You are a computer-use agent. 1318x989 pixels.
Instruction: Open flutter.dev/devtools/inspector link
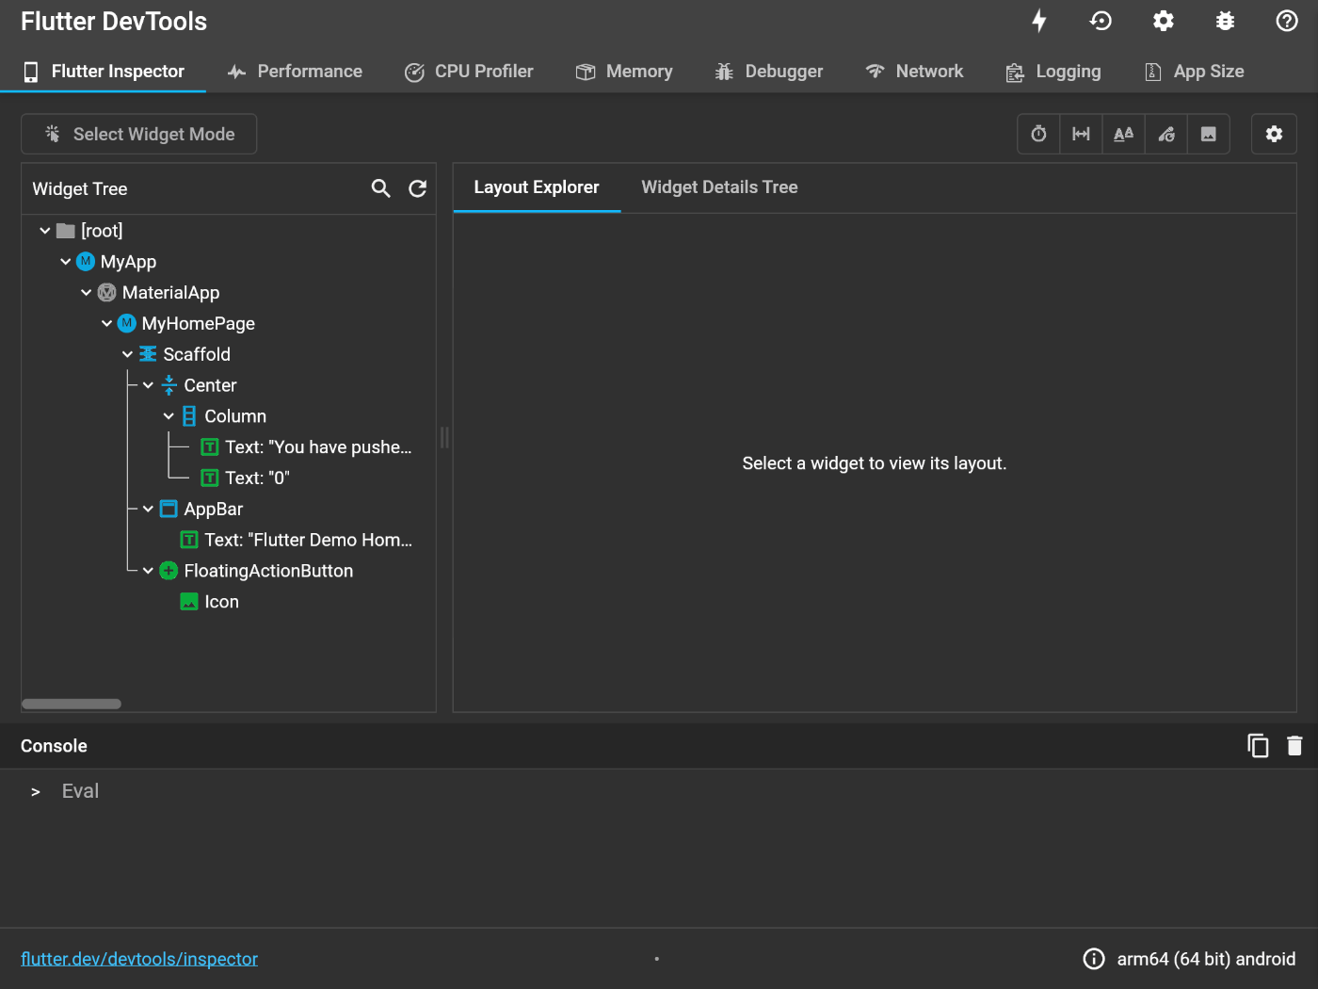(x=139, y=959)
